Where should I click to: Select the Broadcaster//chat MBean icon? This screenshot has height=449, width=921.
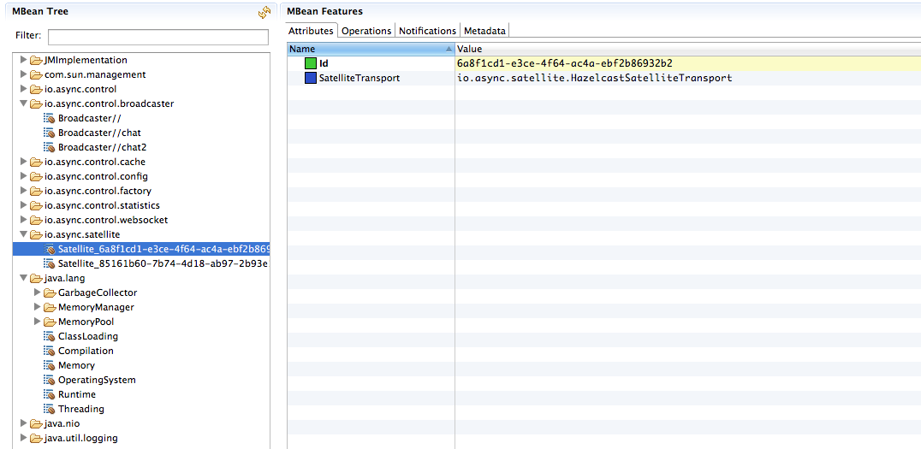[x=50, y=133]
